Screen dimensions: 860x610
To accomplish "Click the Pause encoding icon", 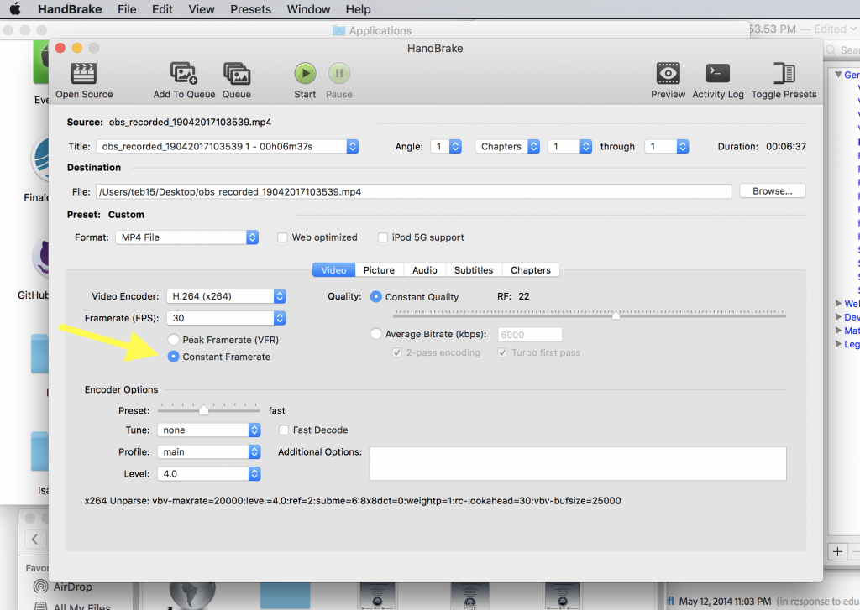I will [339, 73].
